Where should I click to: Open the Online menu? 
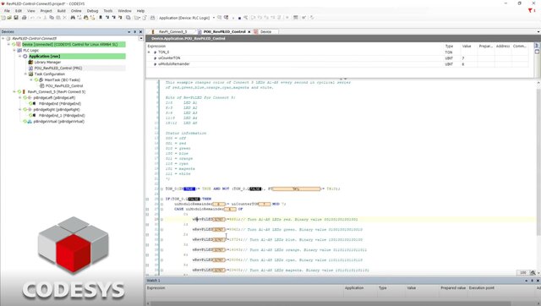click(76, 11)
